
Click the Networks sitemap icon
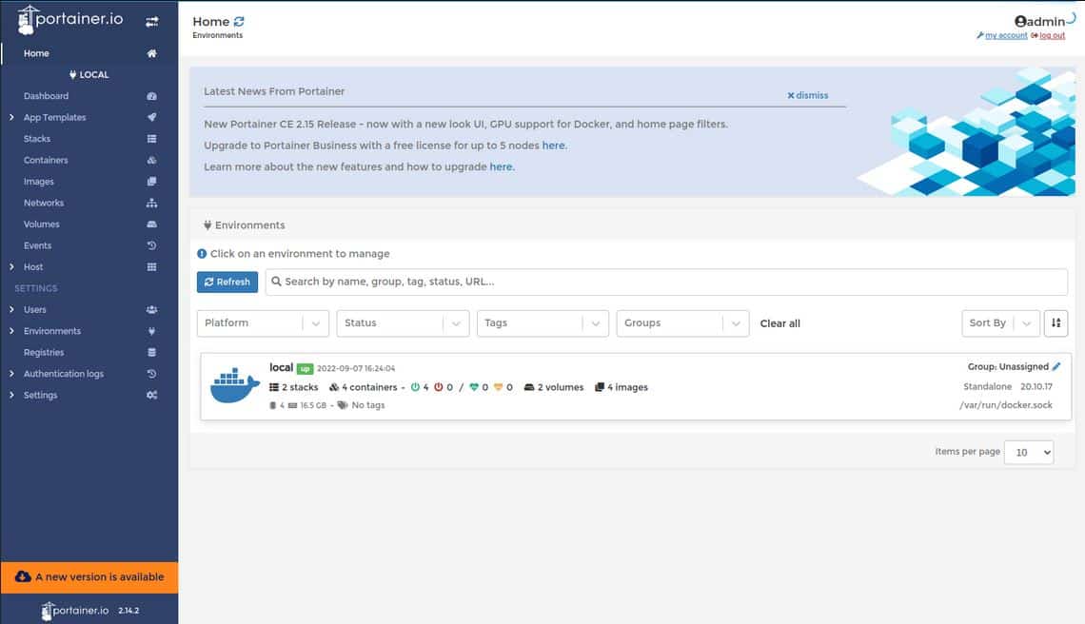pos(151,203)
